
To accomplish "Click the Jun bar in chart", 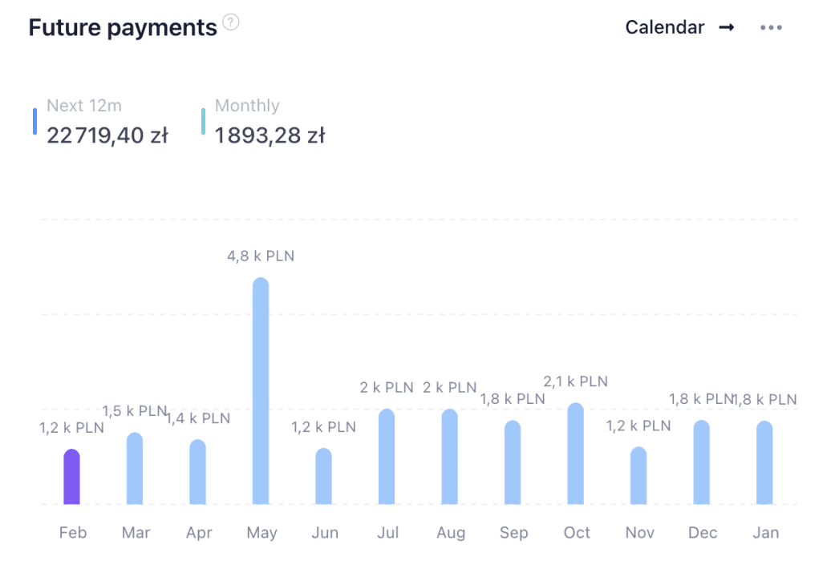I will click(x=323, y=477).
